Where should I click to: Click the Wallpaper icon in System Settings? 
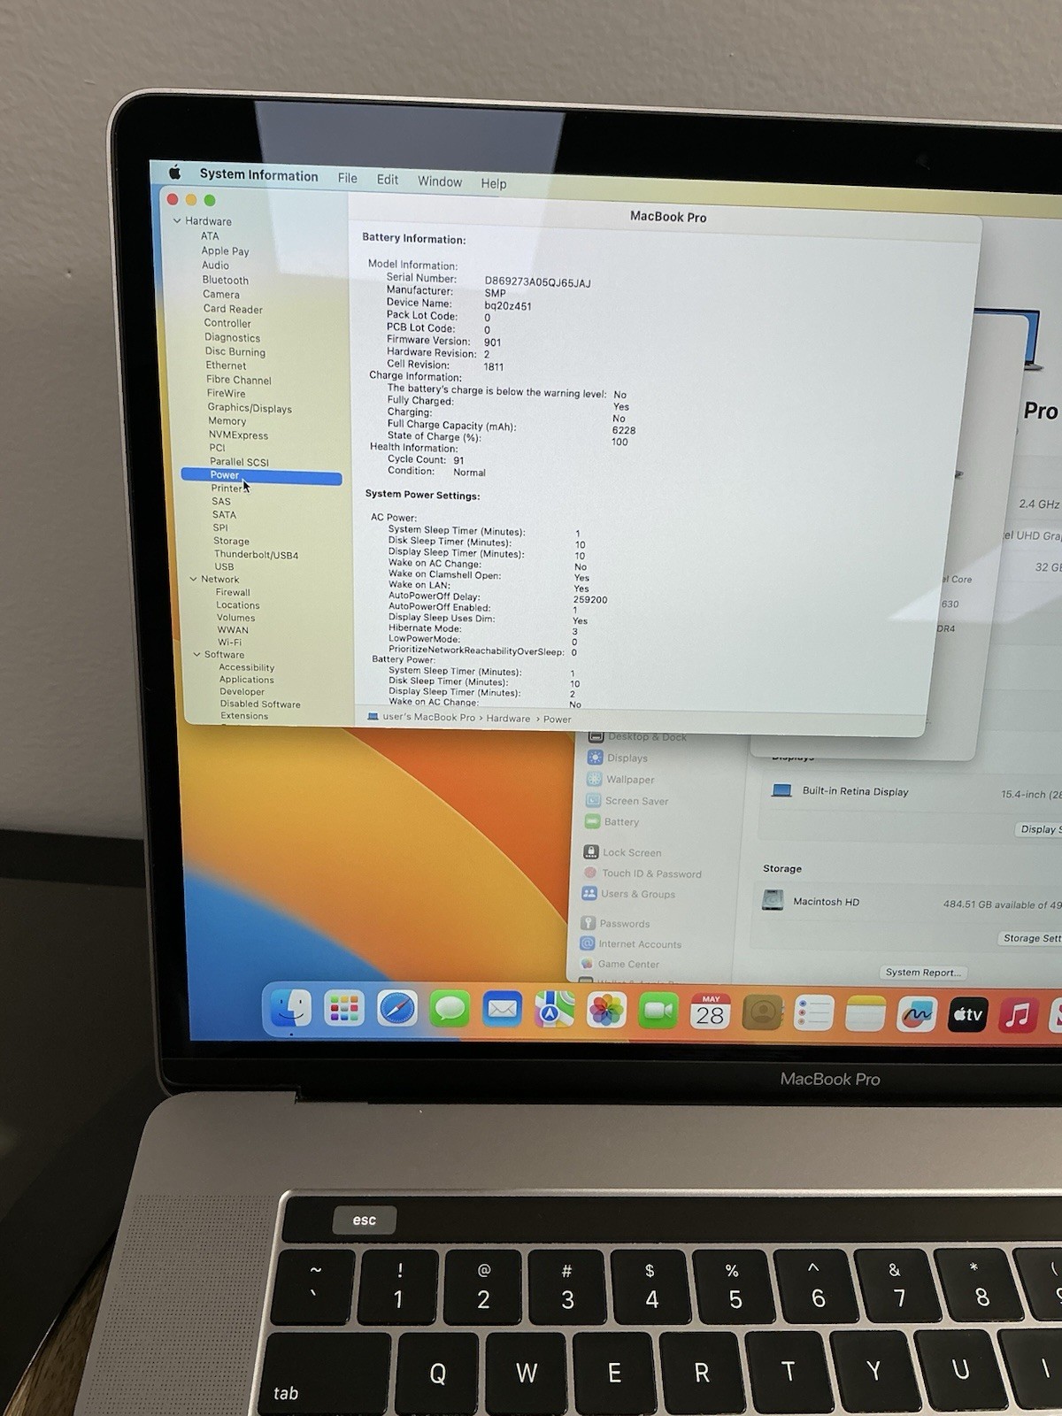click(594, 779)
